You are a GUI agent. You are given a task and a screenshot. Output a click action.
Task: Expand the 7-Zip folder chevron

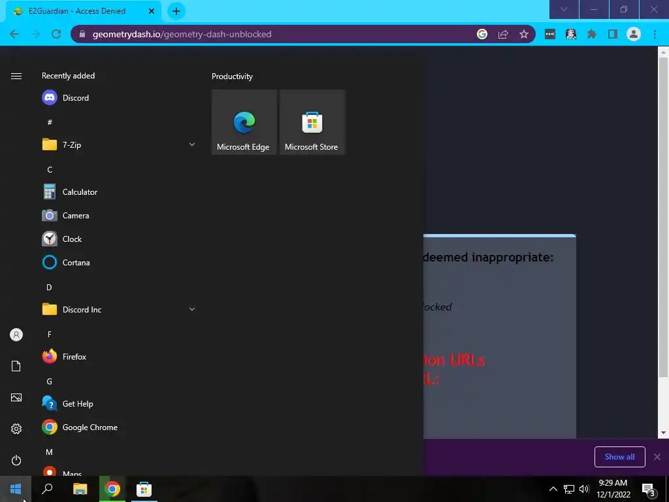click(x=192, y=144)
